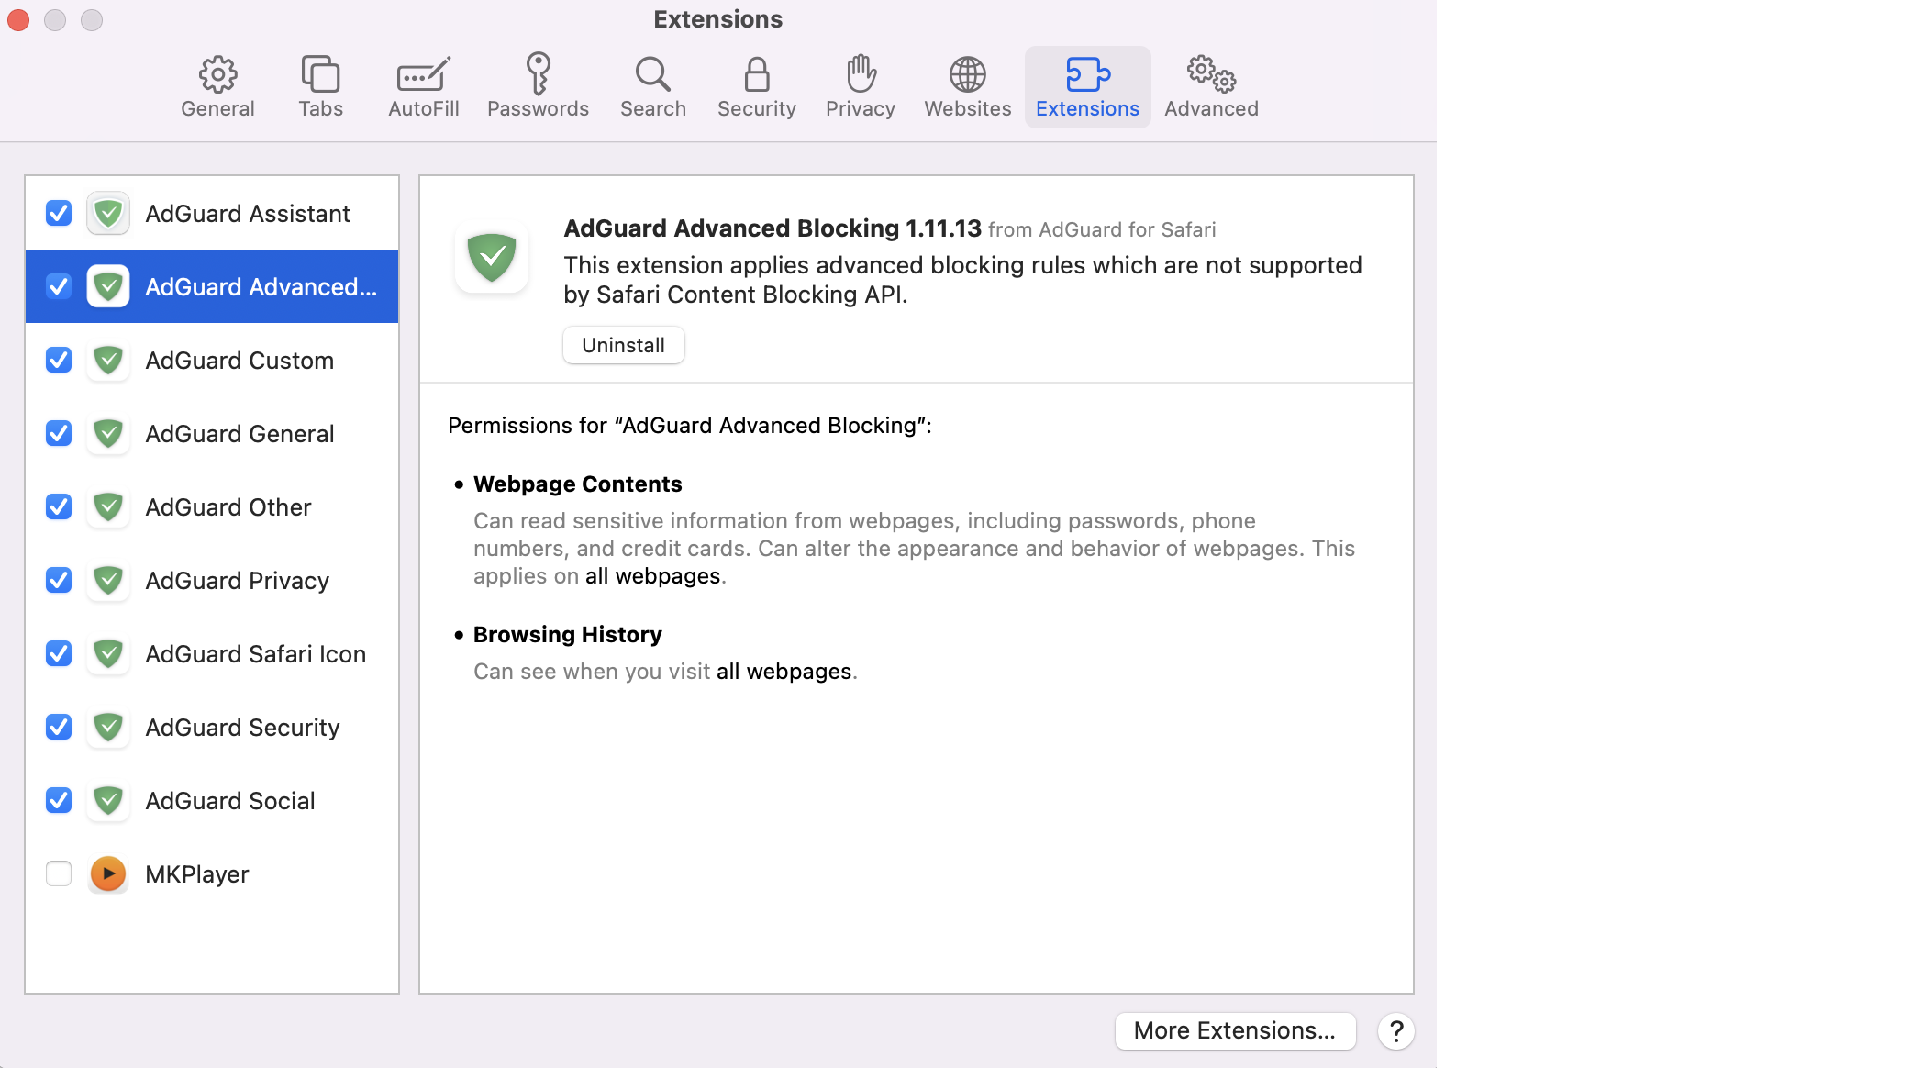Select AdGuard Safari Icon extension
This screenshot has width=1923, height=1068.
(x=212, y=653)
